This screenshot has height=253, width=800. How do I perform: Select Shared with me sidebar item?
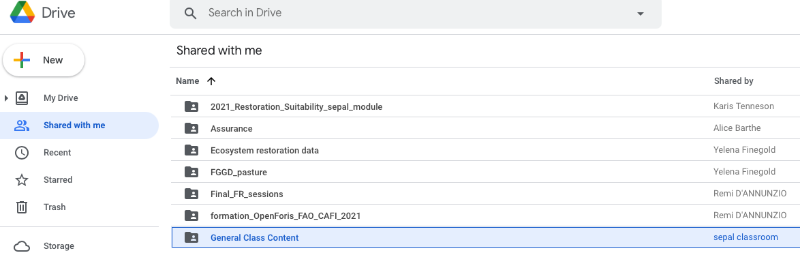[x=79, y=125]
